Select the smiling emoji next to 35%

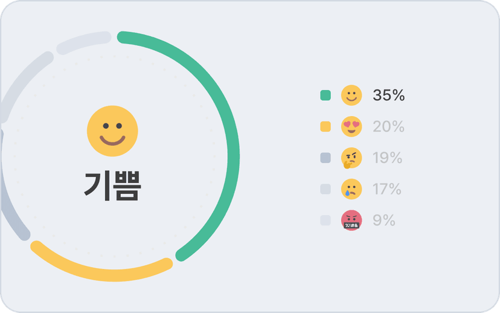(x=351, y=95)
